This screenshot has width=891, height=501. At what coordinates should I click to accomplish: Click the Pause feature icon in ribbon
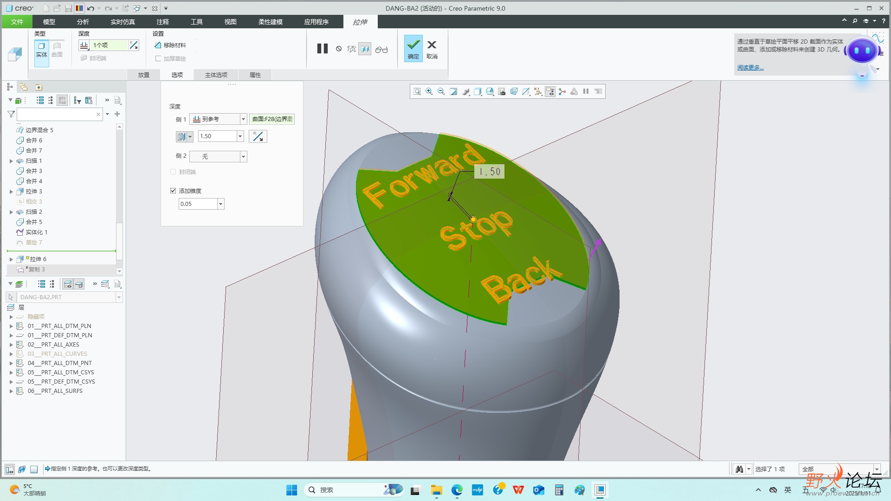pos(323,49)
